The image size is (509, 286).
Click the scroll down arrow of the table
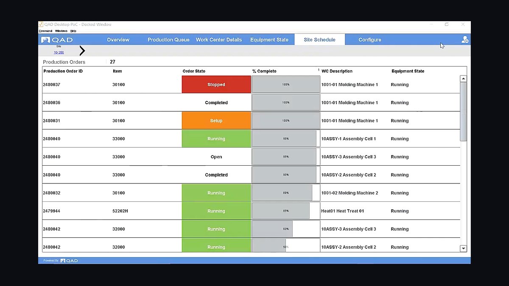(463, 249)
